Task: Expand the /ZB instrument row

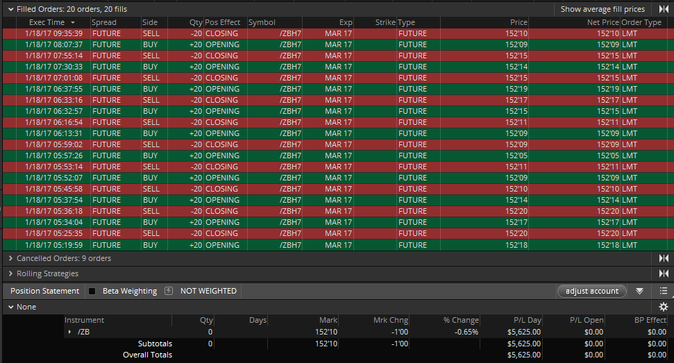Action: point(69,332)
